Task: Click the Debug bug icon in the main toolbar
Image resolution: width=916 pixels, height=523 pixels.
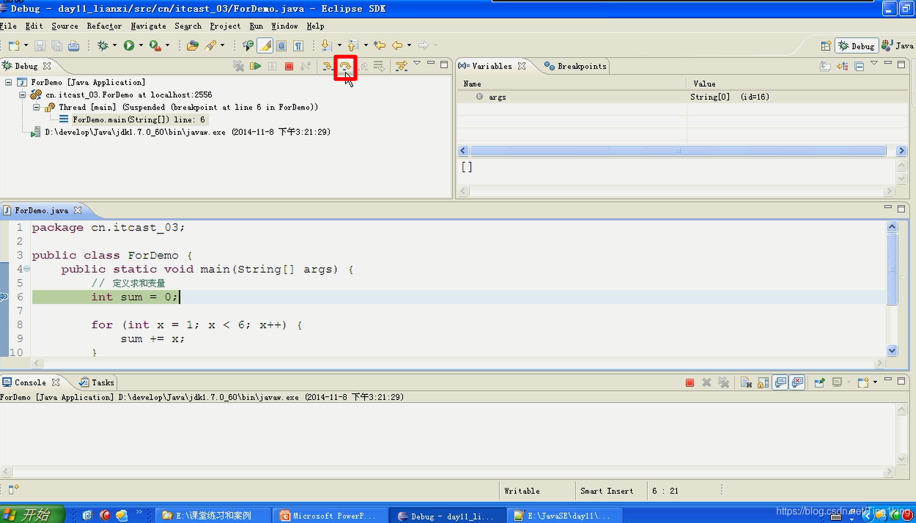Action: coord(103,45)
